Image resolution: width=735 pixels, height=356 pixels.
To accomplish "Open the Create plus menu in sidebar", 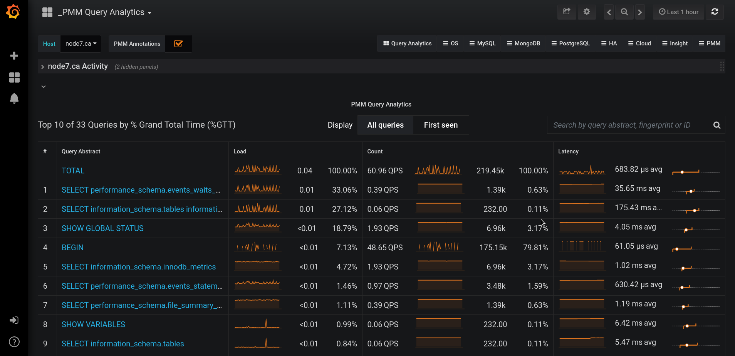I will 14,56.
